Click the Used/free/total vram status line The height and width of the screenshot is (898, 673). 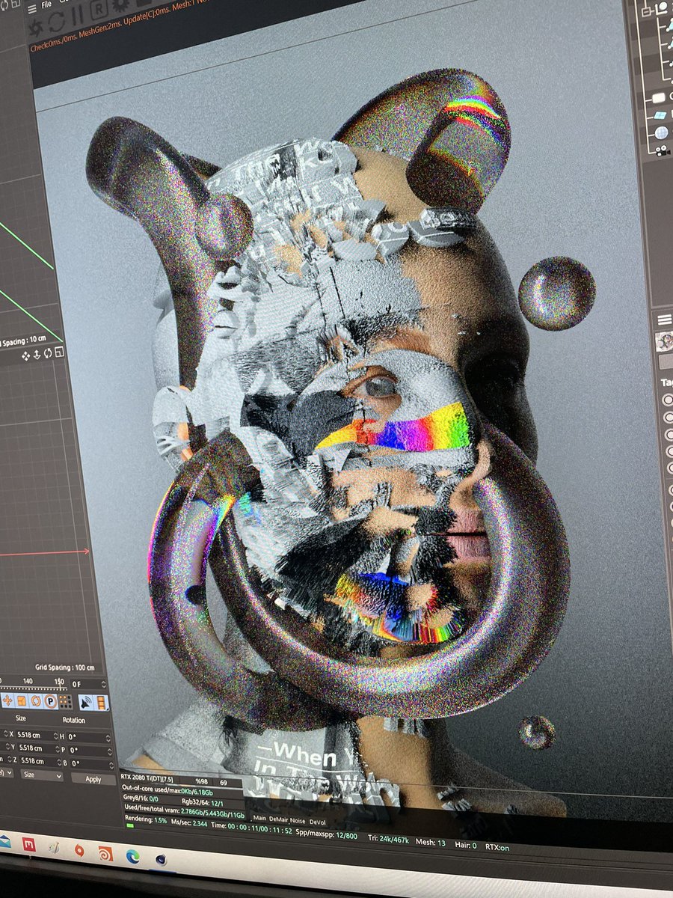[x=184, y=812]
